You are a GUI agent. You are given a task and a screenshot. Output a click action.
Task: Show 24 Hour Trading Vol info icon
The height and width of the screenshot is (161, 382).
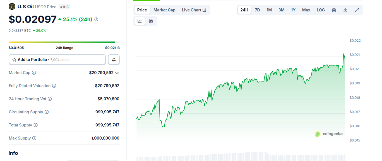coord(50,99)
